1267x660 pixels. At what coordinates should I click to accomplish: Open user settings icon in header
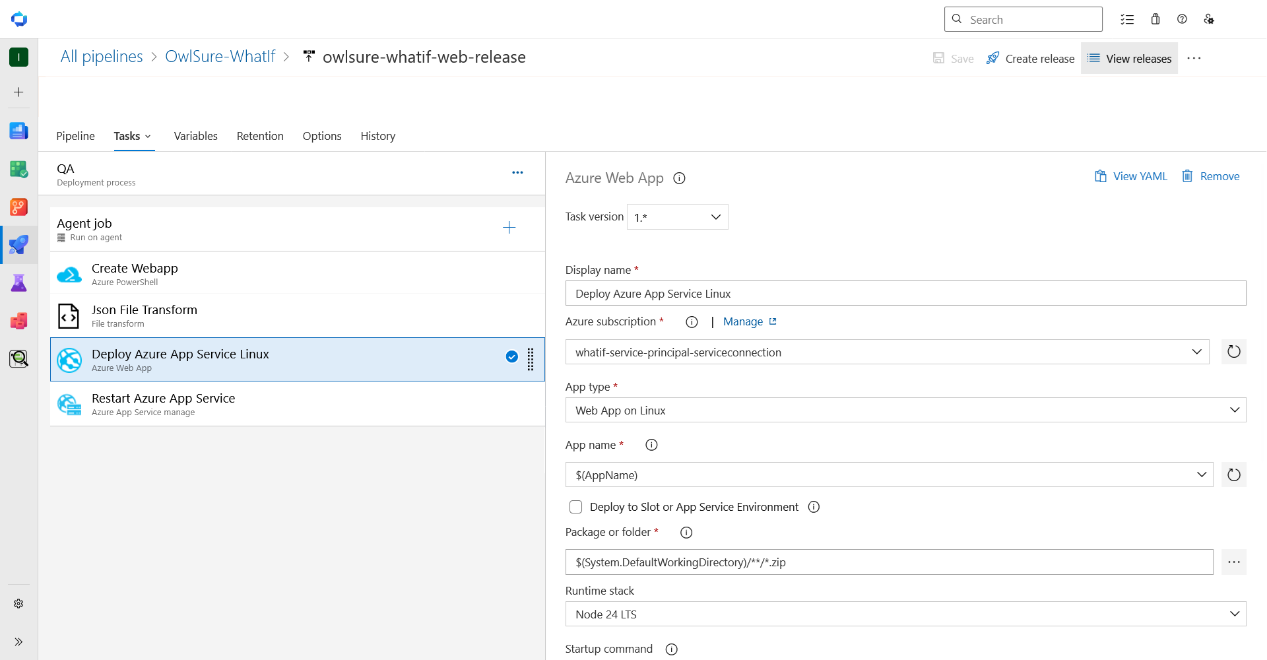tap(1209, 19)
